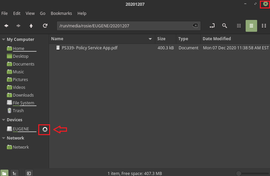
Task: Toggle location entry mode button
Action: point(212,26)
